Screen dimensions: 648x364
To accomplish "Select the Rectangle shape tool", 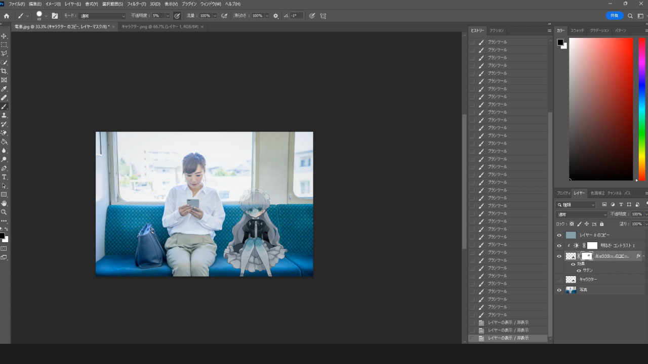I will [x=4, y=195].
